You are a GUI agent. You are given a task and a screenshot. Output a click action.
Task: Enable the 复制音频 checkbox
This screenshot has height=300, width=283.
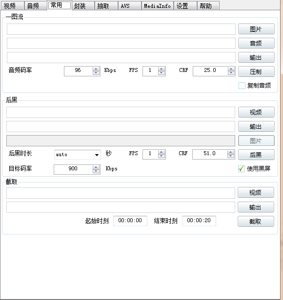coord(242,86)
